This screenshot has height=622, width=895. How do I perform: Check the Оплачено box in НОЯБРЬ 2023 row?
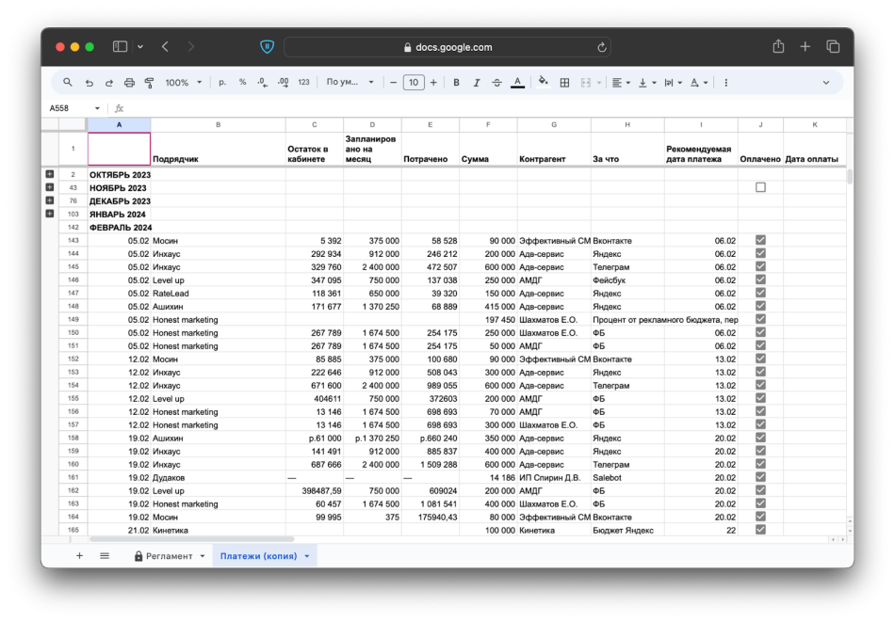760,187
